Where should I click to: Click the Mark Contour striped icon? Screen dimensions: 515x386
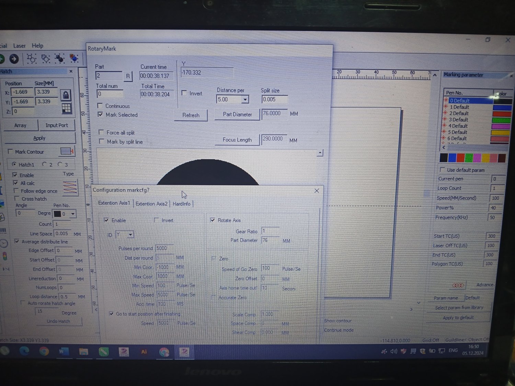(x=66, y=151)
